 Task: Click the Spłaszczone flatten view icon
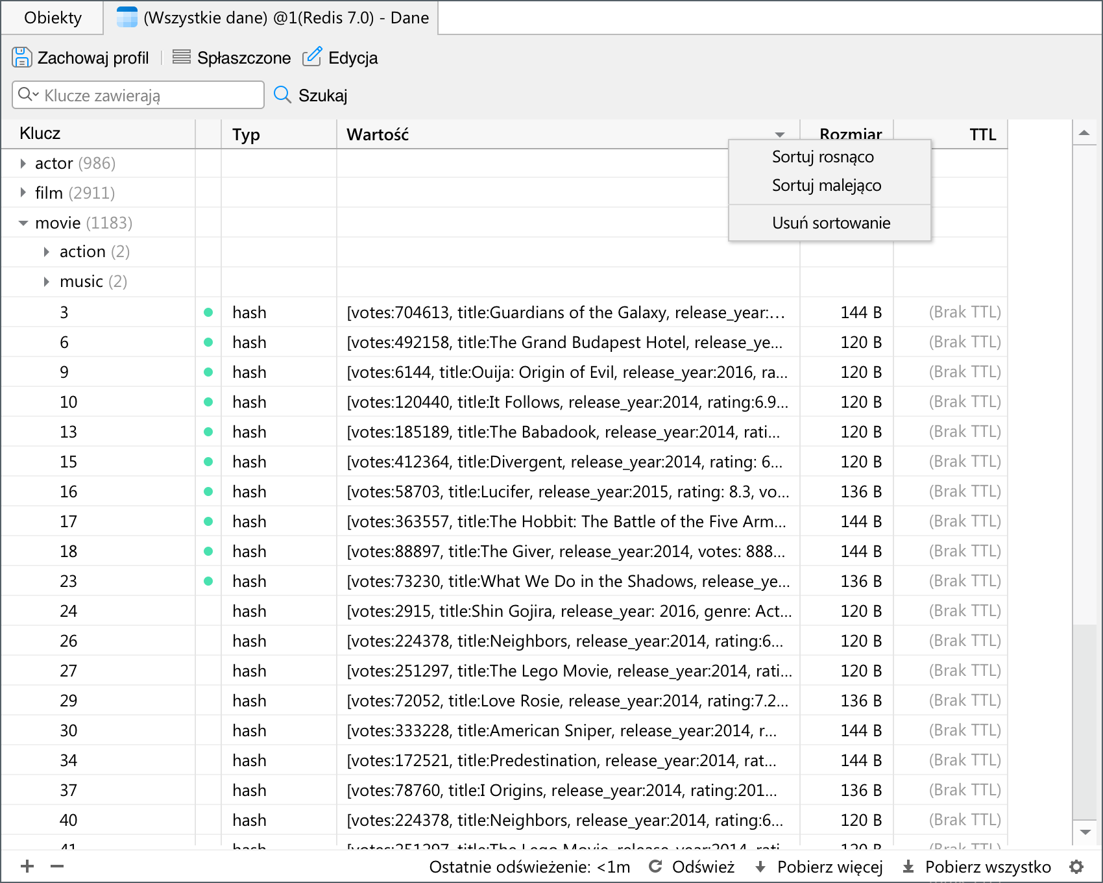[182, 57]
